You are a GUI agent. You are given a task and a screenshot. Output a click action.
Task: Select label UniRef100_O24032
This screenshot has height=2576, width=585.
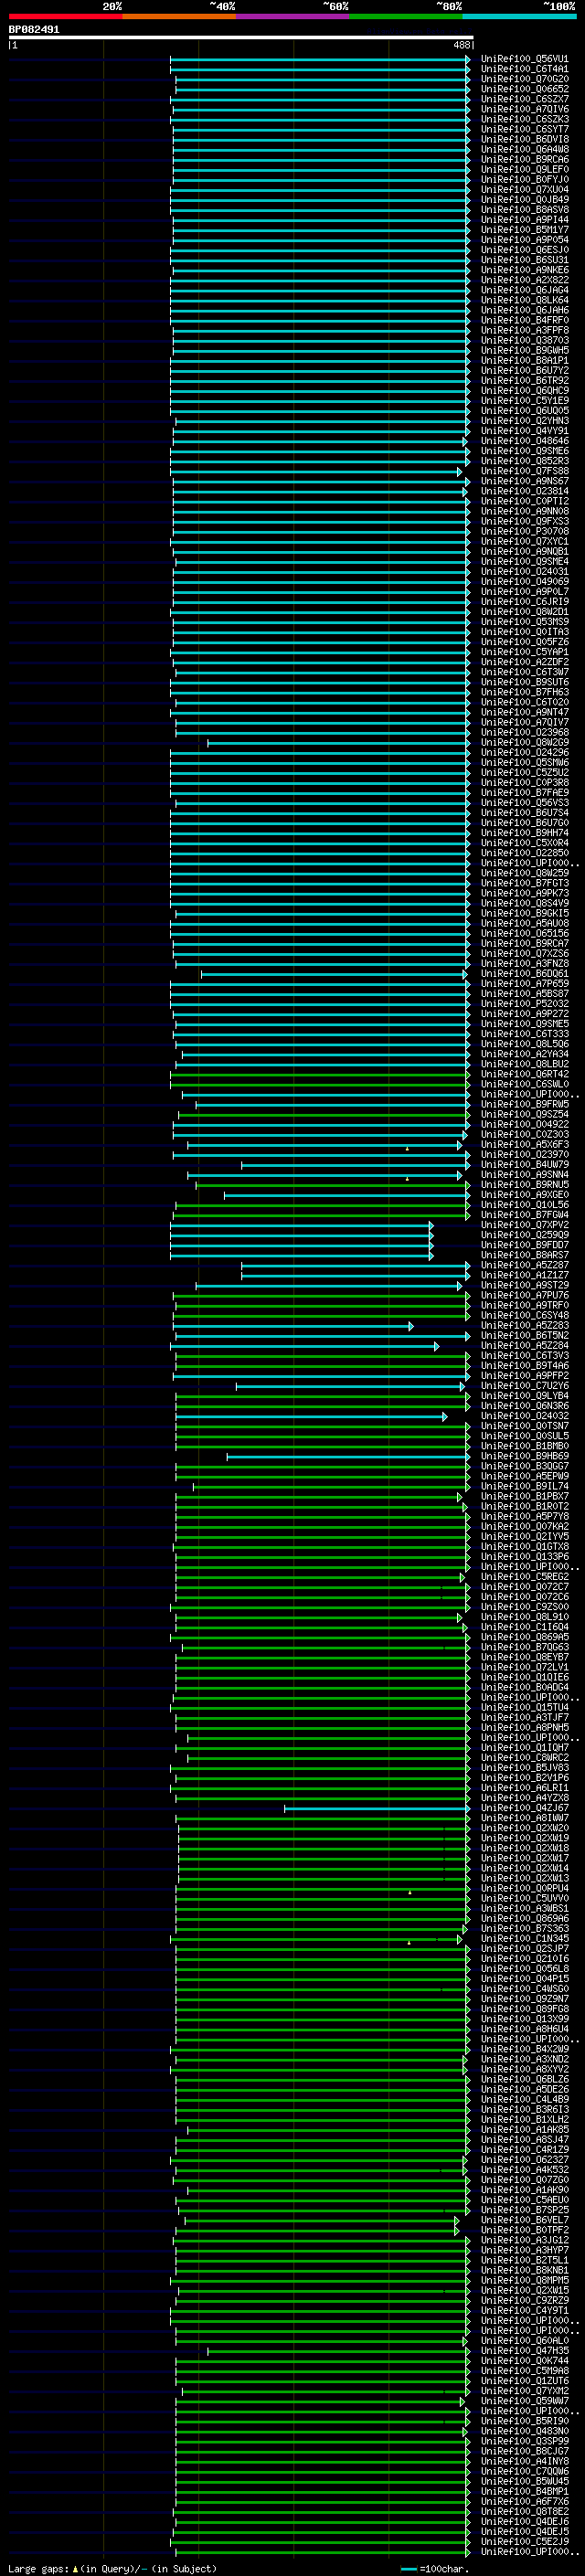(524, 1416)
